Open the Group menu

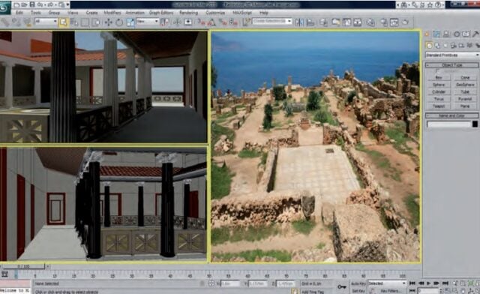[54, 13]
